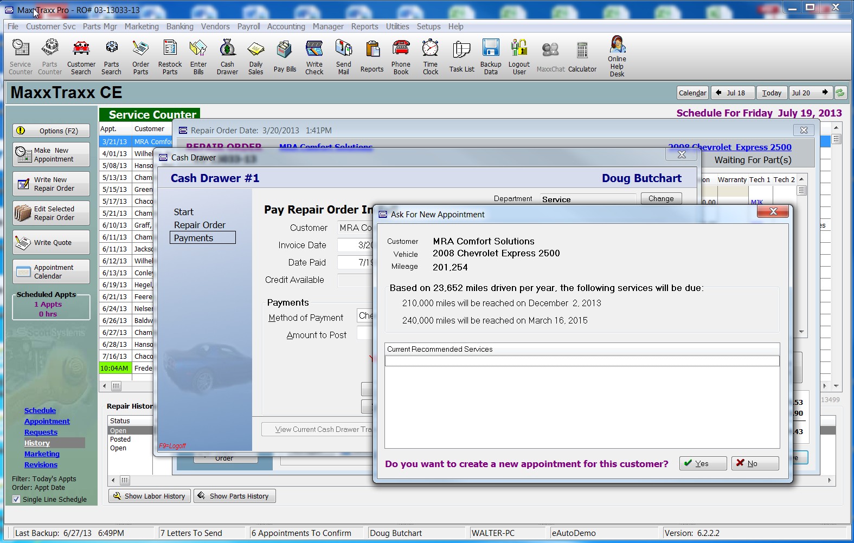Click Edit Selected Repair Order button
Image resolution: width=854 pixels, height=543 pixels.
(x=52, y=213)
